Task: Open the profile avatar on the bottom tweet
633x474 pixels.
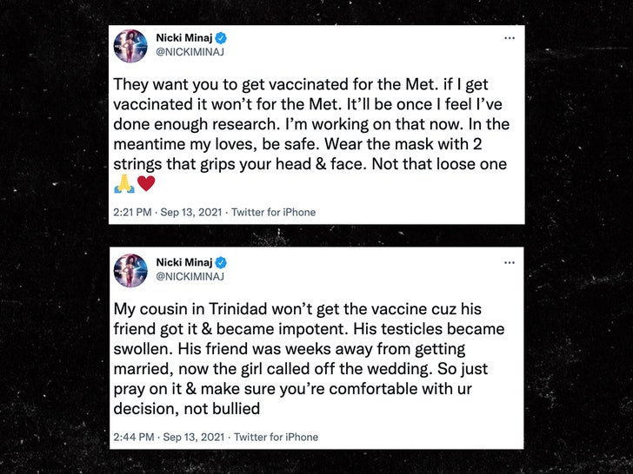Action: point(131,270)
